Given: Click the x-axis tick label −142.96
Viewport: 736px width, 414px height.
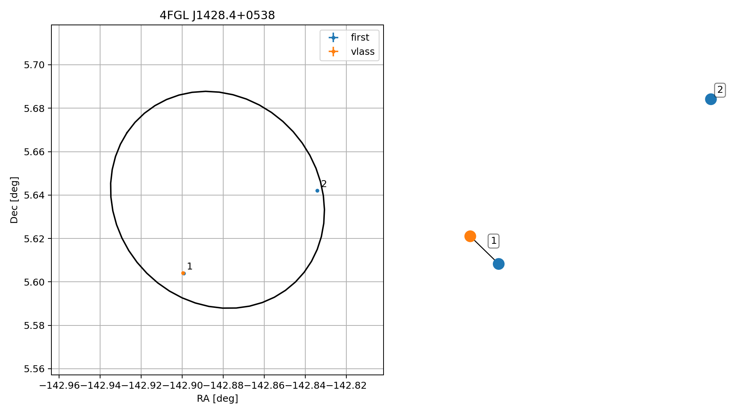Looking at the screenshot, I should click(x=59, y=385).
